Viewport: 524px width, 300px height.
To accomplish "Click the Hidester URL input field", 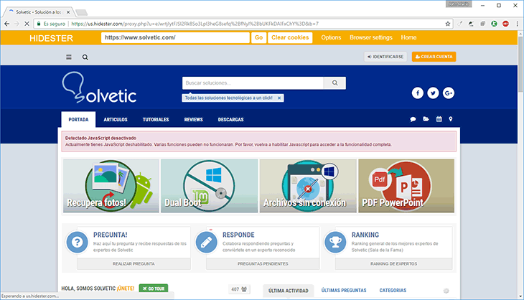I will 175,38.
